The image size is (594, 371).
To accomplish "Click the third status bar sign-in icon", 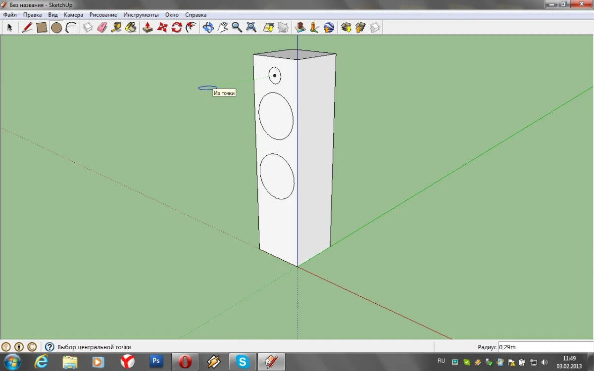I will pyautogui.click(x=32, y=347).
